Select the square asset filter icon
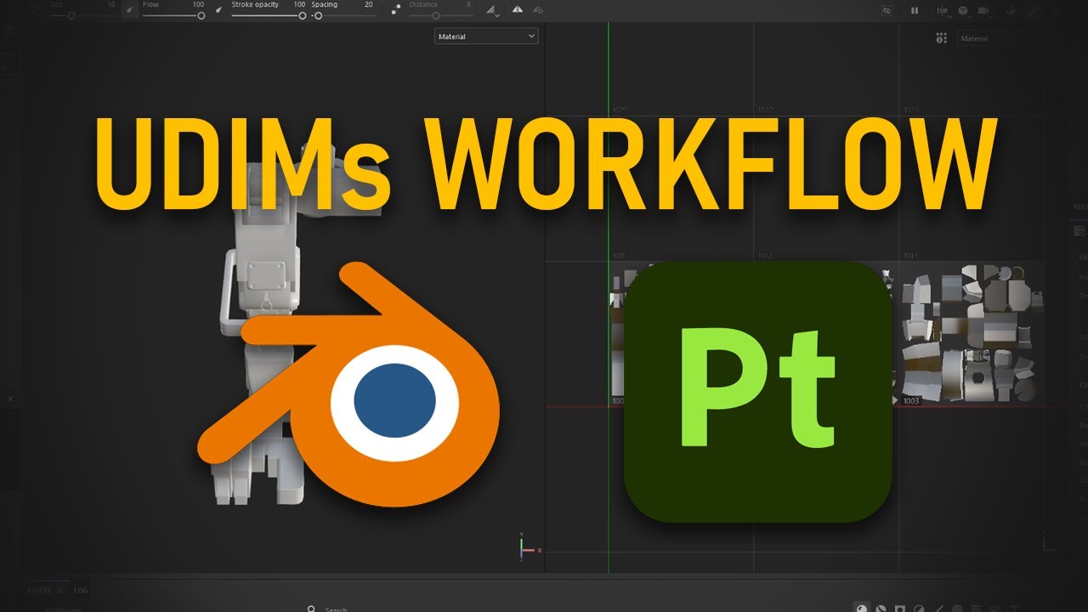The width and height of the screenshot is (1088, 612). click(x=899, y=609)
